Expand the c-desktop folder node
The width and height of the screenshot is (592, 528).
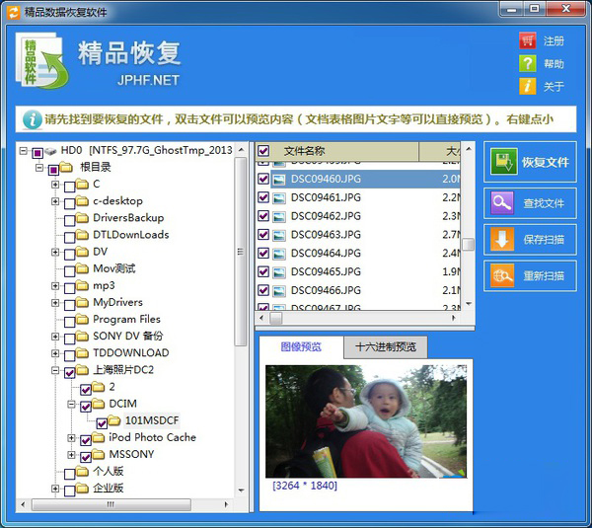tap(55, 201)
